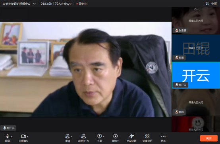Open the microphone options arrow beside 静音
Screen dimensions: 220x144
pyautogui.click(x=12, y=136)
